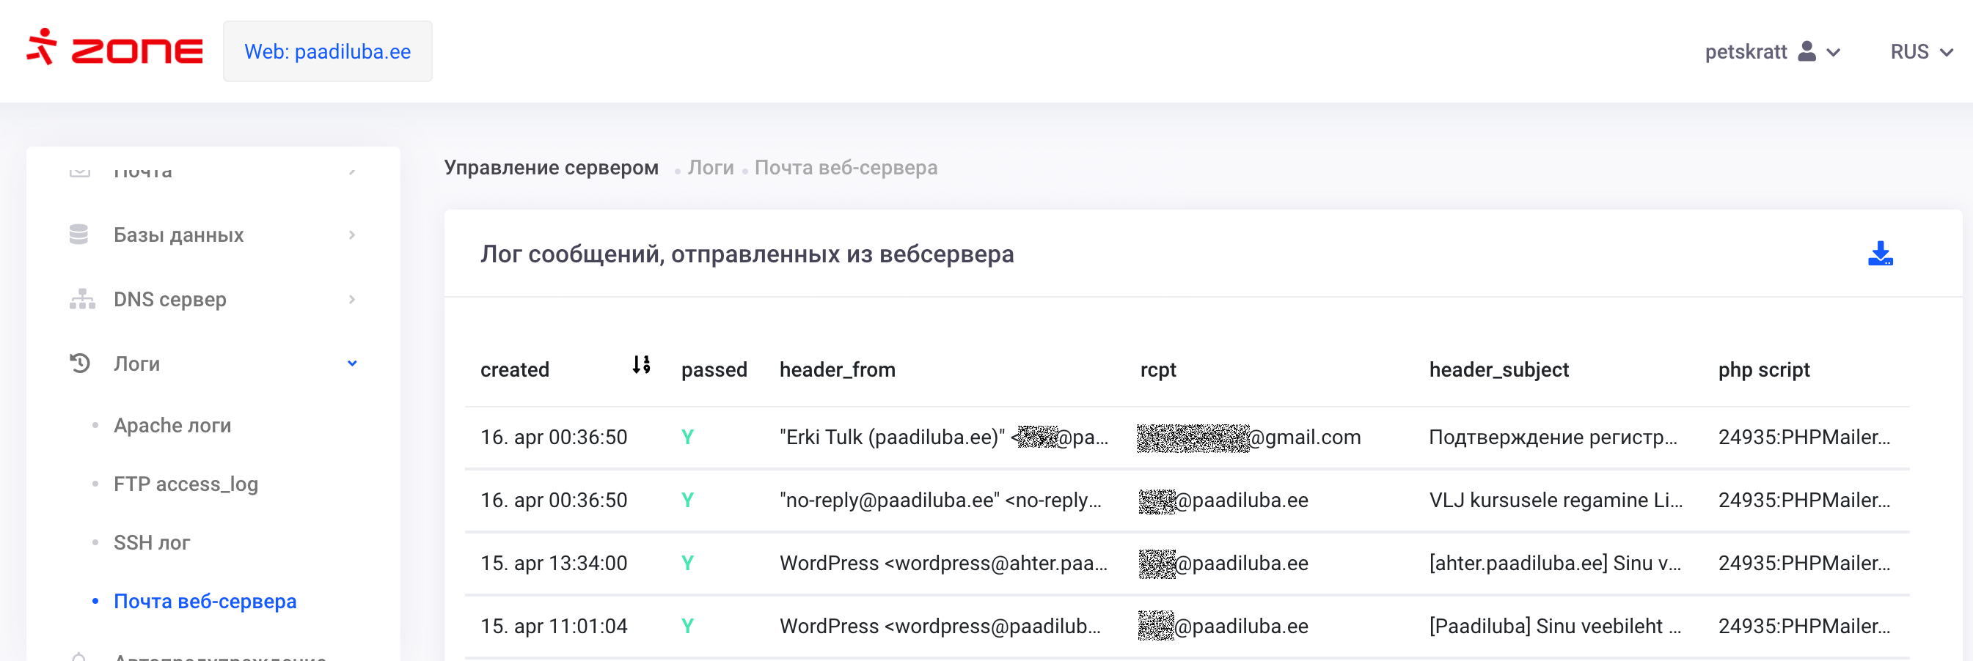The height and width of the screenshot is (661, 1973).
Task: Open Apache логи in sidebar
Action: [x=172, y=425]
